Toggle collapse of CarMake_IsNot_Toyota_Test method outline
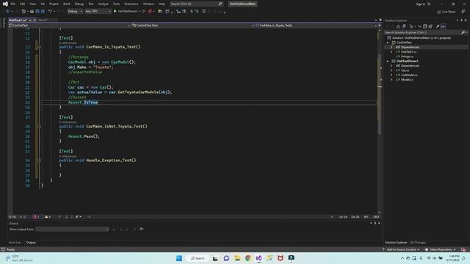The width and height of the screenshot is (470, 264). 40,126
